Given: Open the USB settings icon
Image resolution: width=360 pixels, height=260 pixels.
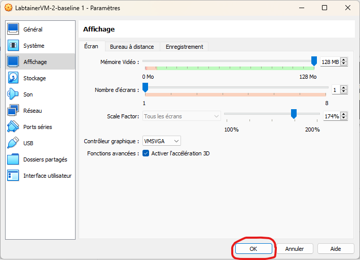Looking at the screenshot, I should 13,143.
